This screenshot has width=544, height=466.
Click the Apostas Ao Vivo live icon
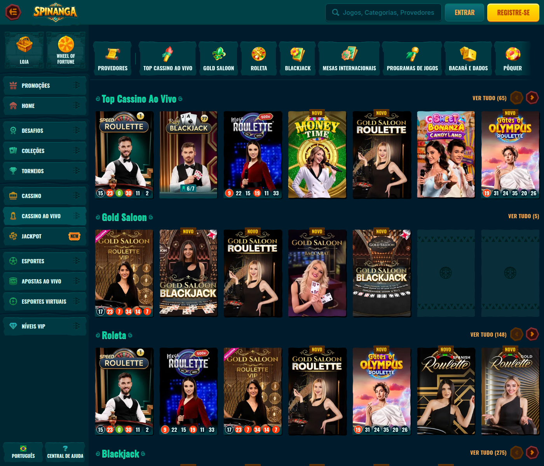13,281
